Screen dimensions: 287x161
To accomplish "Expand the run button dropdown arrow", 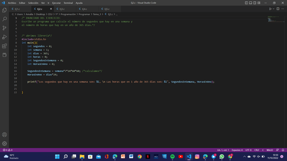I will coord(273,9).
